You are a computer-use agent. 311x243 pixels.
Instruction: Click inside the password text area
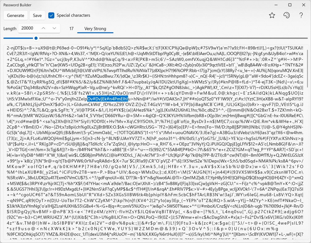tap(154, 139)
